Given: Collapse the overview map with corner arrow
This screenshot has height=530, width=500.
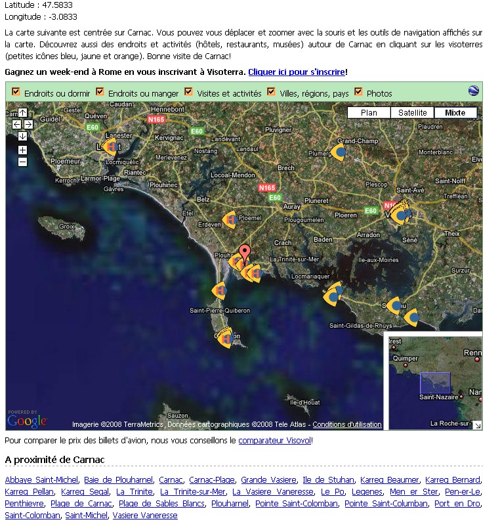Looking at the screenshot, I should click(x=478, y=425).
